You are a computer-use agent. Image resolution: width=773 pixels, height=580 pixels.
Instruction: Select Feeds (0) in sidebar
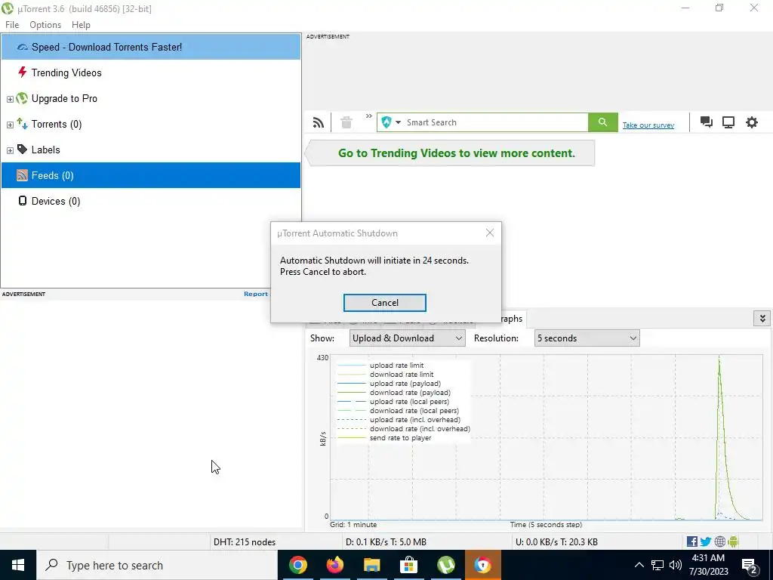[x=151, y=175]
